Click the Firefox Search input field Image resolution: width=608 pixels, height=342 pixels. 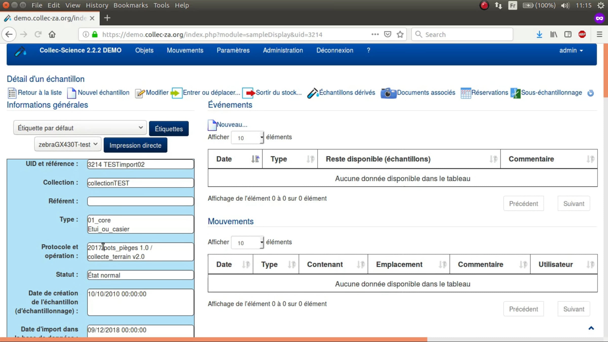pyautogui.click(x=462, y=34)
